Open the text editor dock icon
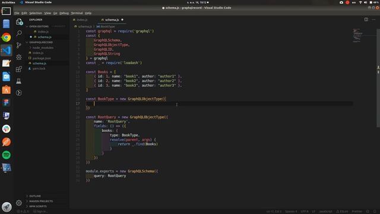This screenshot has width=380, height=214. coord(7,64)
